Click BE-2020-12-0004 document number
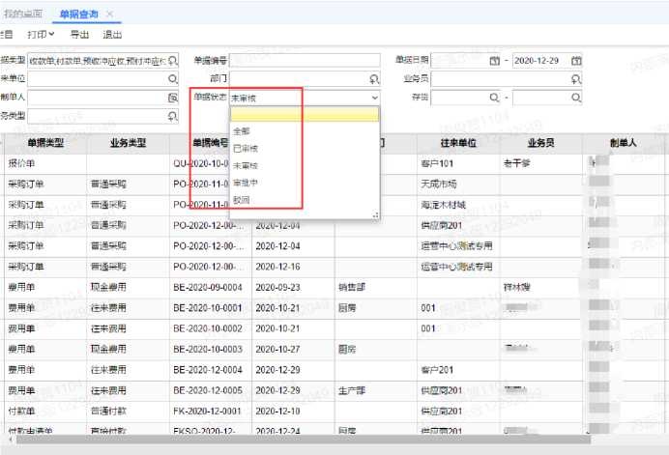Viewport: 669px width, 455px height. [208, 370]
